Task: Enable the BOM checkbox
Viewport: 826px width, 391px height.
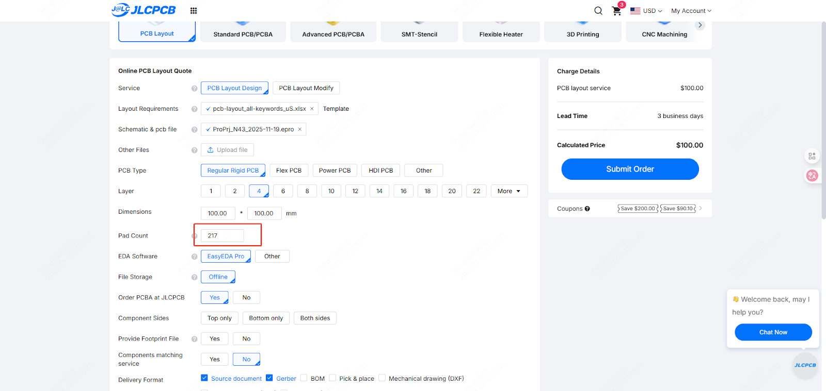Action: [x=304, y=378]
